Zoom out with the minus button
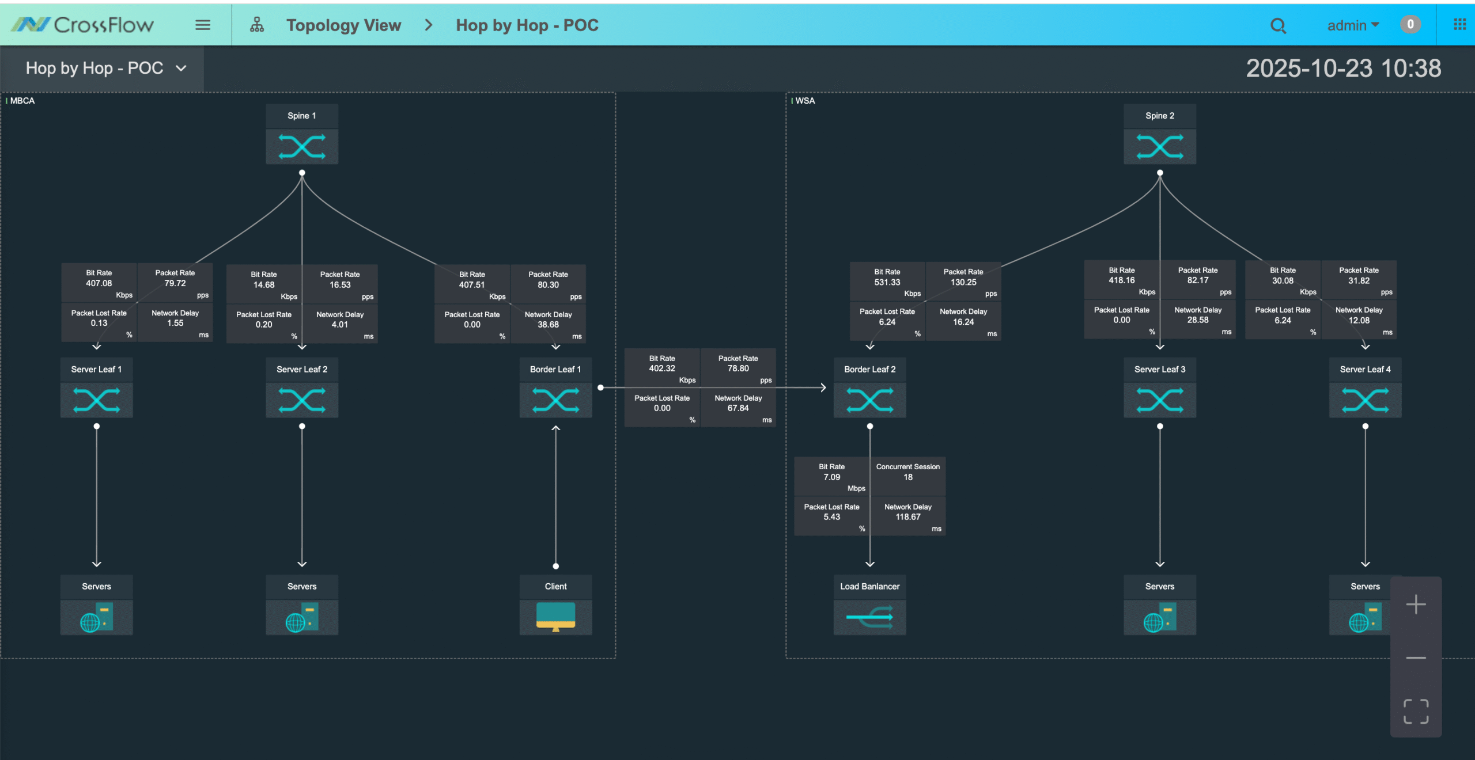Viewport: 1475px width, 760px height. (x=1416, y=658)
